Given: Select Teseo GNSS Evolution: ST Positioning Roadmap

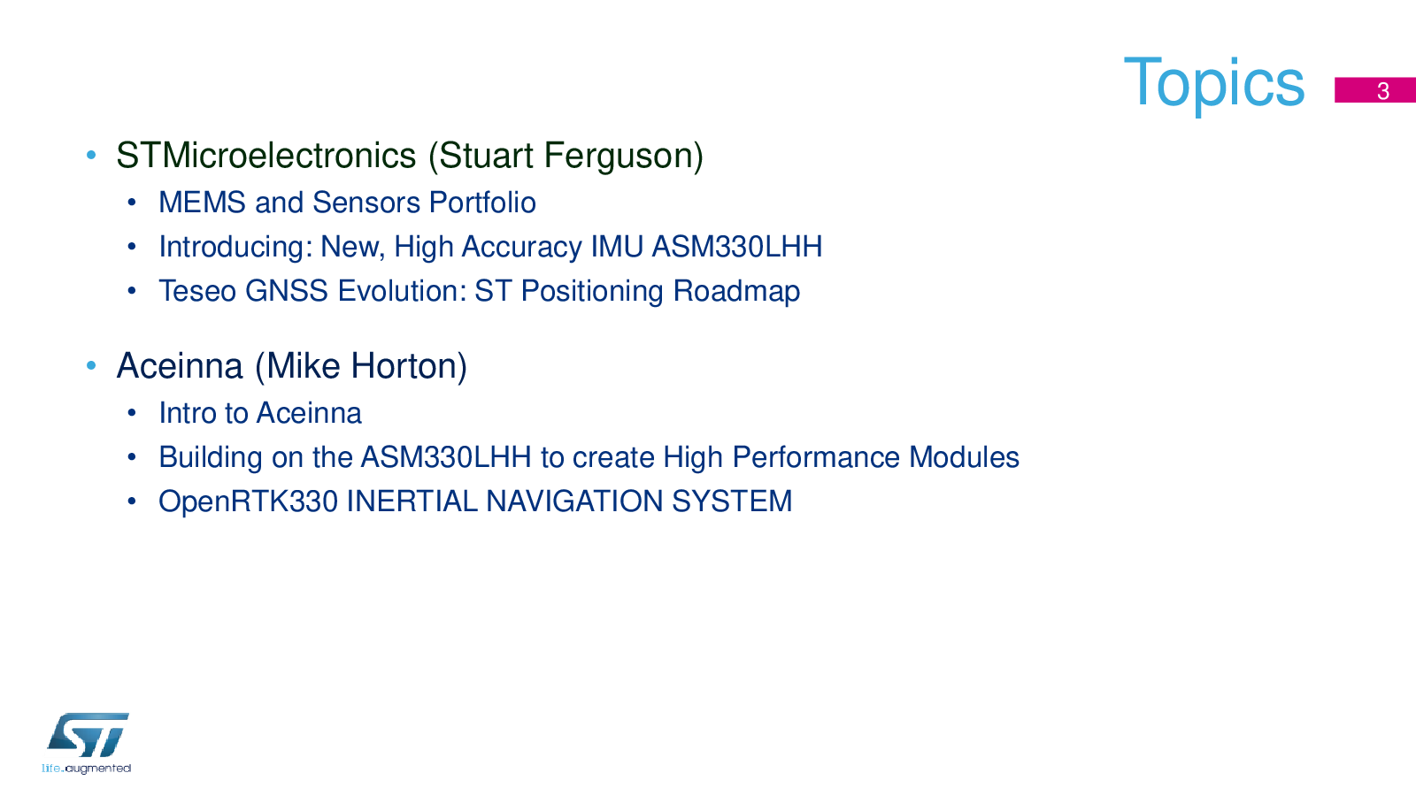Looking at the screenshot, I should [479, 291].
